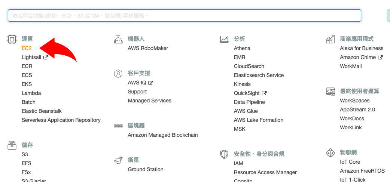The height and width of the screenshot is (182, 390).
Task: Open Amazon FreeRTOS
Action: [362, 171]
